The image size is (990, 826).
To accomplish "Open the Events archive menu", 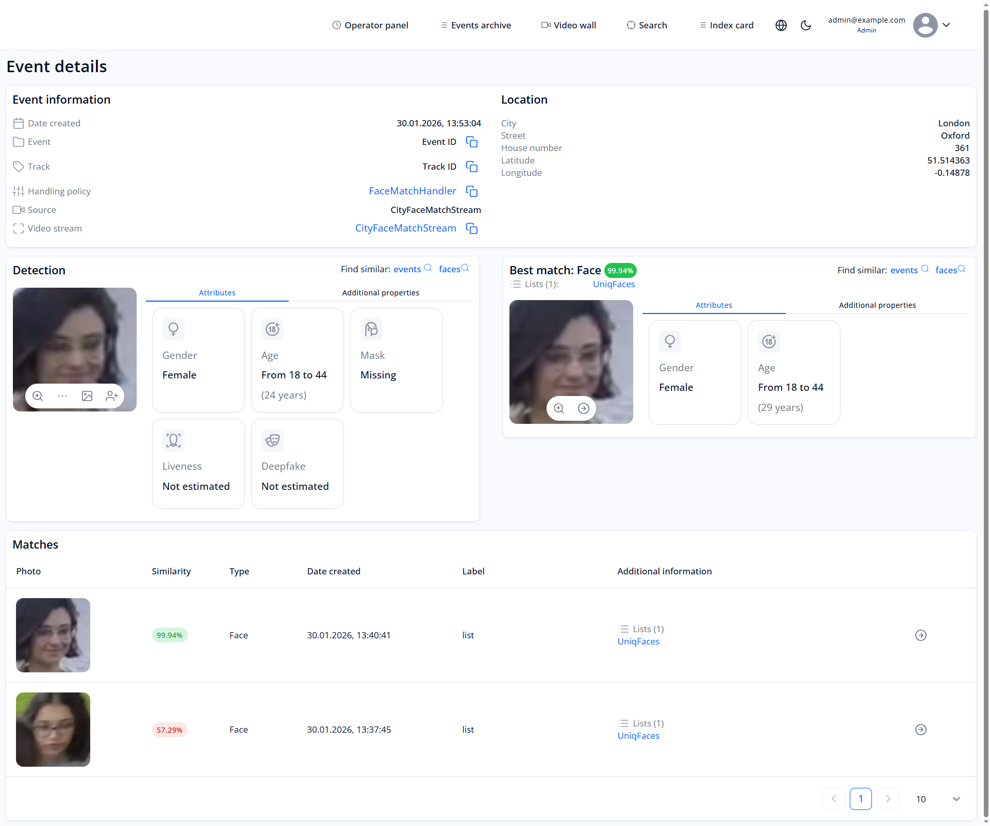I will click(476, 25).
